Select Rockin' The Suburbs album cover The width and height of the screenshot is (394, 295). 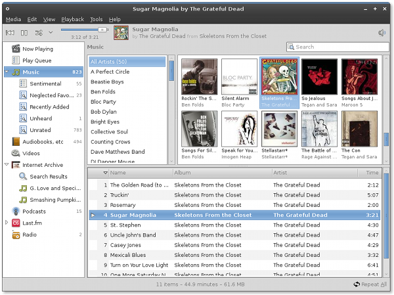[x=200, y=77]
